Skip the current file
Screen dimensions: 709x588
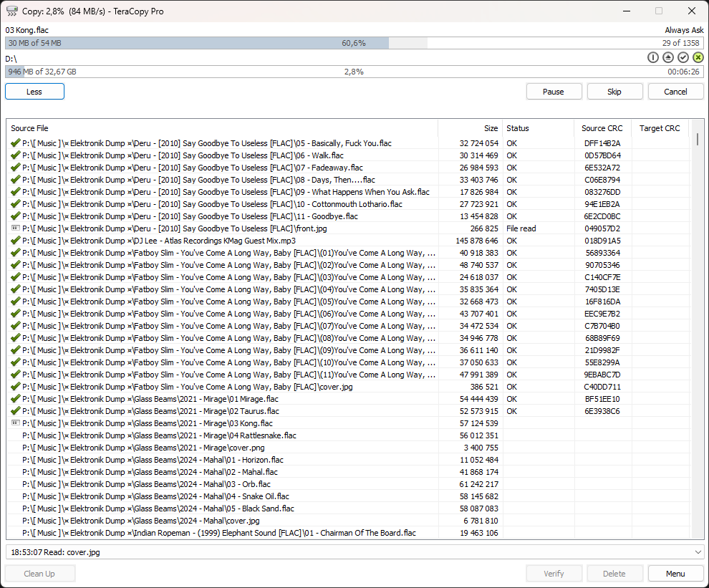point(614,92)
